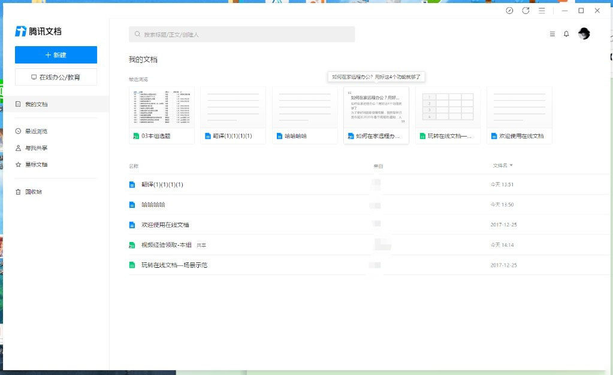Image resolution: width=613 pixels, height=375 pixels.
Task: Open 最近浏览 in the sidebar
Action: (x=36, y=131)
